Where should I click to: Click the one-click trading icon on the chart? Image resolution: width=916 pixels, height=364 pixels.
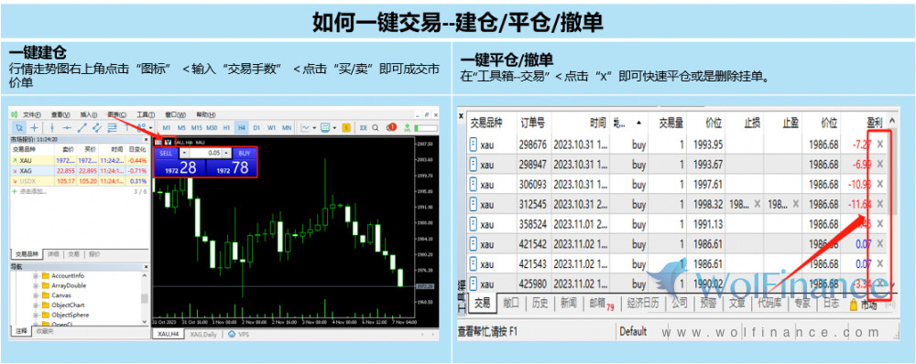pyautogui.click(x=169, y=142)
